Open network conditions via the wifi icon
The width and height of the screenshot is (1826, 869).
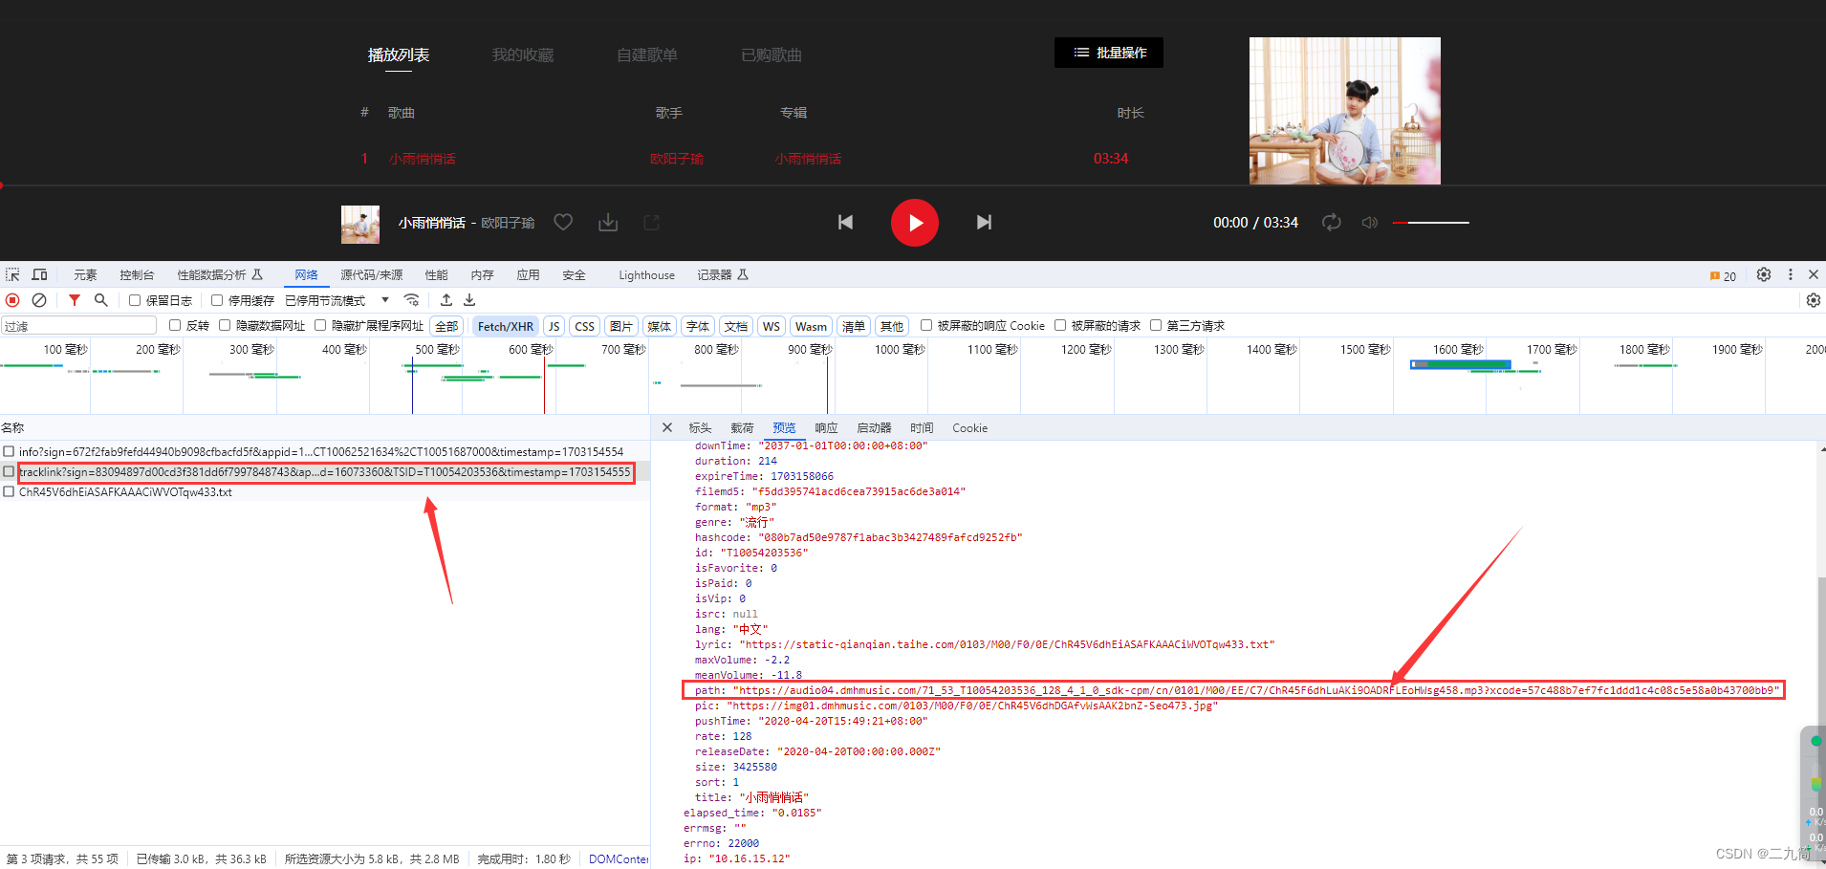[412, 300]
